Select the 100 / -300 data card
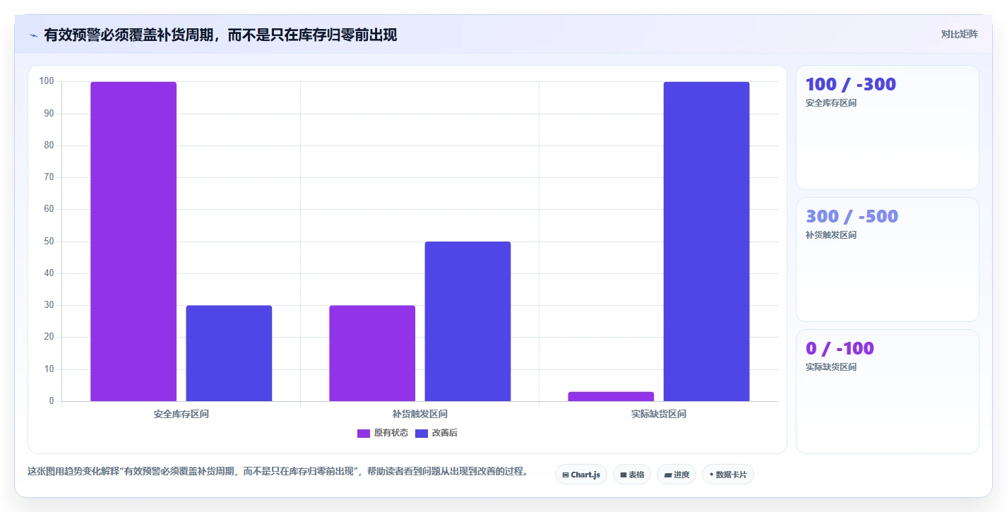 click(888, 128)
